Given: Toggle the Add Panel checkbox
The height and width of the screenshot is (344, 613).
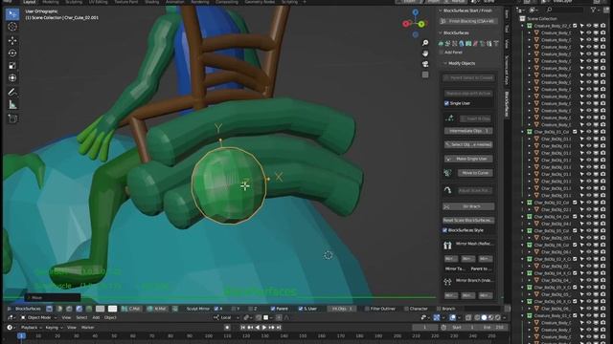Looking at the screenshot, I should pyautogui.click(x=442, y=52).
